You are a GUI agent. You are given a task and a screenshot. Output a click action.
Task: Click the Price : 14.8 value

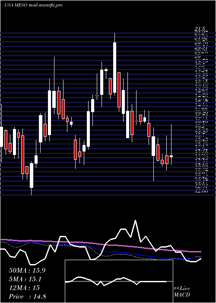tap(27, 297)
